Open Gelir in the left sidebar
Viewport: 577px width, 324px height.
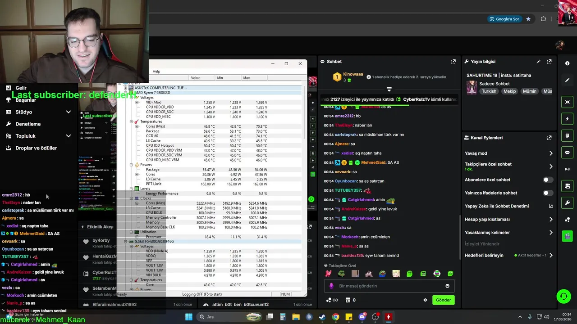click(x=21, y=88)
